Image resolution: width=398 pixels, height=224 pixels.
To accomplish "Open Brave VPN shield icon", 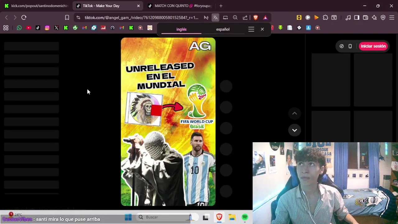I will click(x=383, y=17).
